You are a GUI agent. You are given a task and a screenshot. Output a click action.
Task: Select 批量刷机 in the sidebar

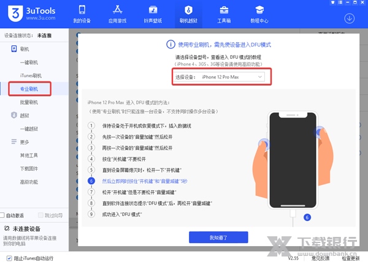click(29, 102)
